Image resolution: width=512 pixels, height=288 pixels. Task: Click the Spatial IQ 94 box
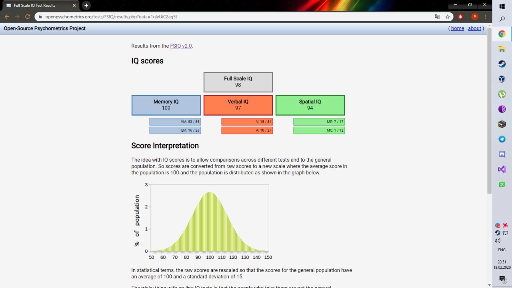tap(310, 105)
